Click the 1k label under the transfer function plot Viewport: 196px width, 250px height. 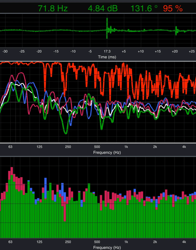coord(126,147)
